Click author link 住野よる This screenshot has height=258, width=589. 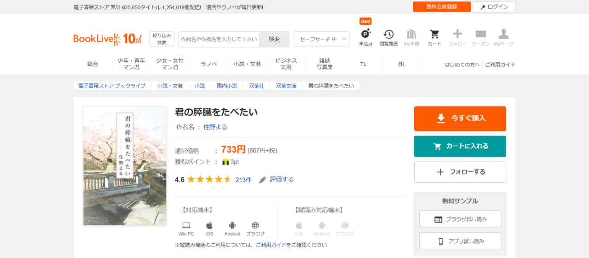point(215,127)
